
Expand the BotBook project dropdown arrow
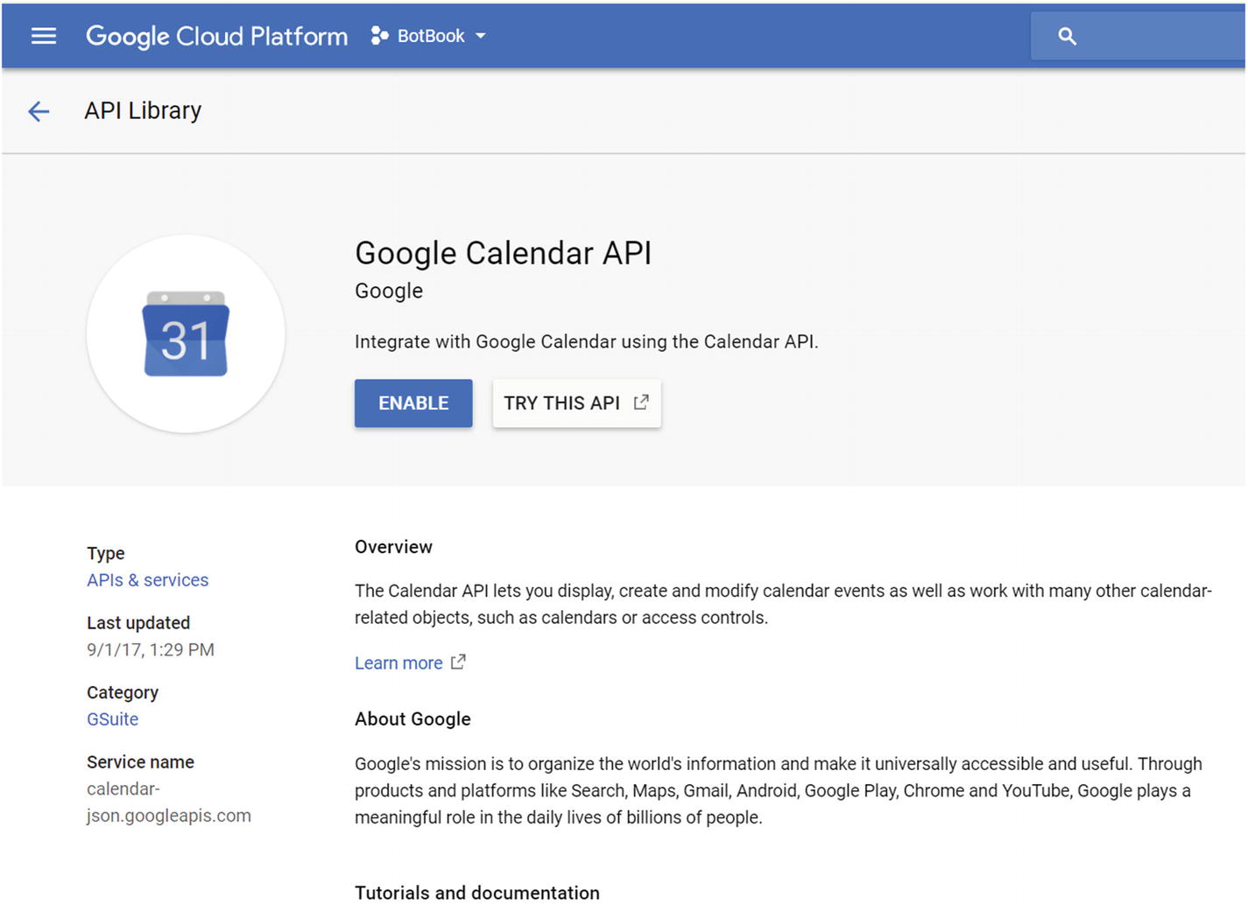(x=481, y=36)
